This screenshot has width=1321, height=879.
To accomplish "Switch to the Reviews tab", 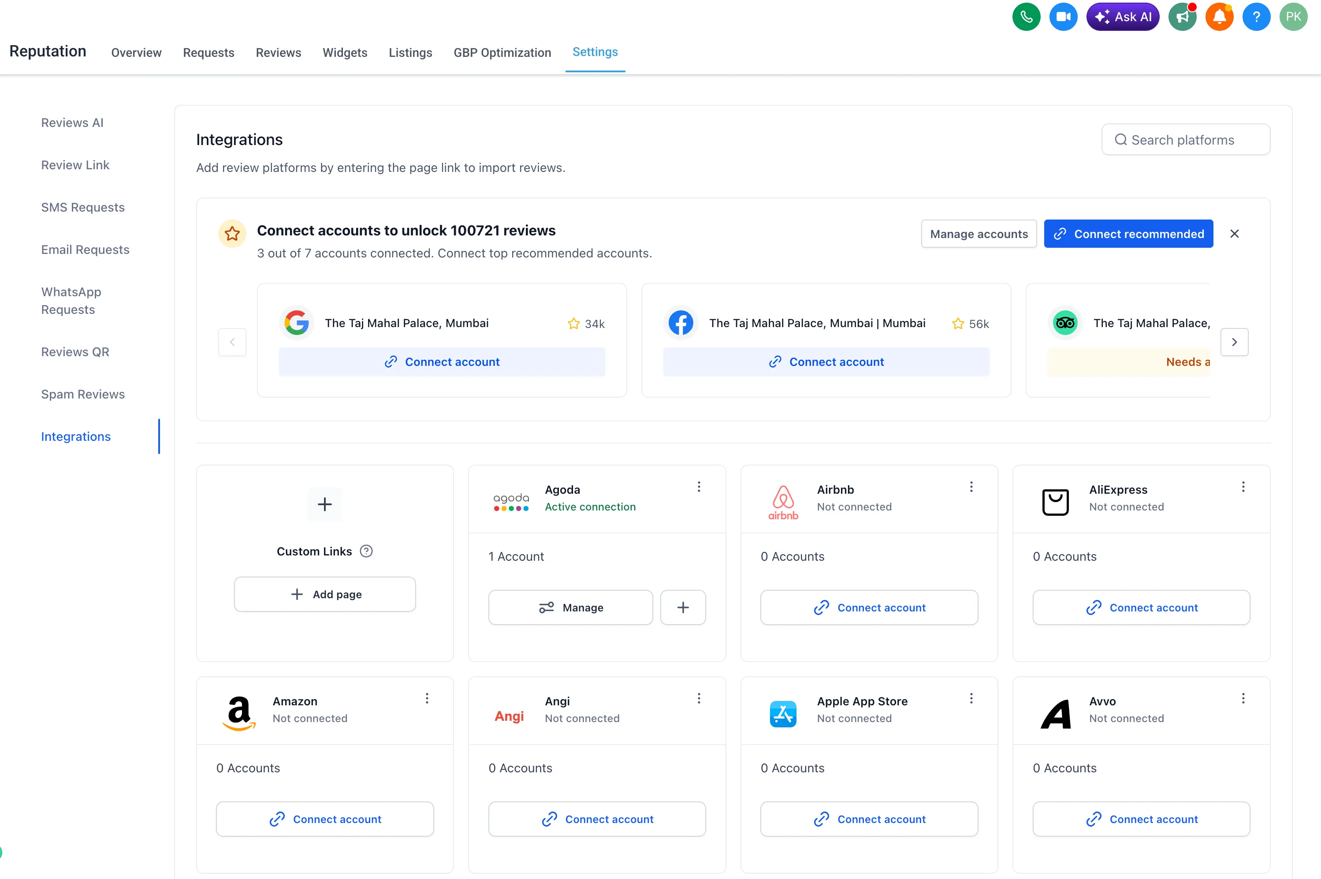I will point(279,52).
